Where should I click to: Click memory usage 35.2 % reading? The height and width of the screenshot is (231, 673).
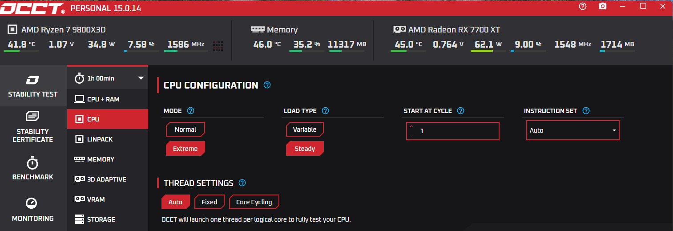click(x=307, y=44)
